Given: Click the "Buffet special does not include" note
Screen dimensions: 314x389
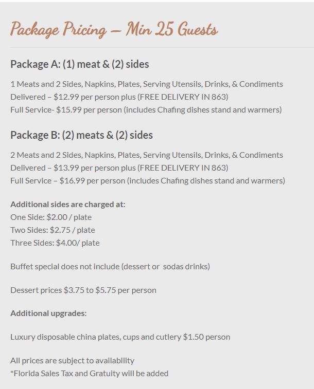Looking at the screenshot, I should [x=110, y=266].
